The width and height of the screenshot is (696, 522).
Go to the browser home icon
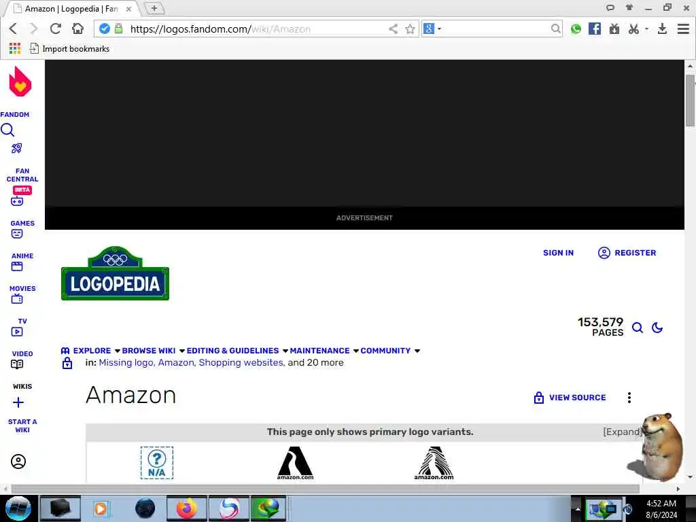point(77,29)
